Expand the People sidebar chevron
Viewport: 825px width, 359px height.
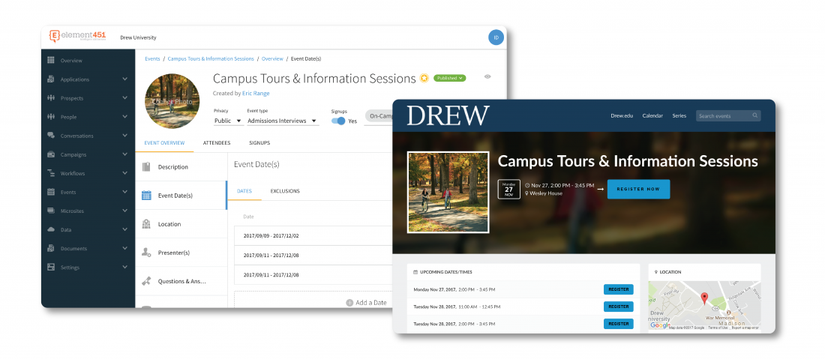(124, 117)
